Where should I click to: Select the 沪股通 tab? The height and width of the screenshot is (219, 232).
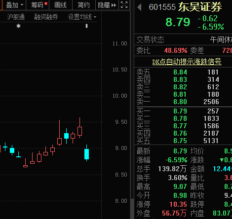pyautogui.click(x=16, y=17)
